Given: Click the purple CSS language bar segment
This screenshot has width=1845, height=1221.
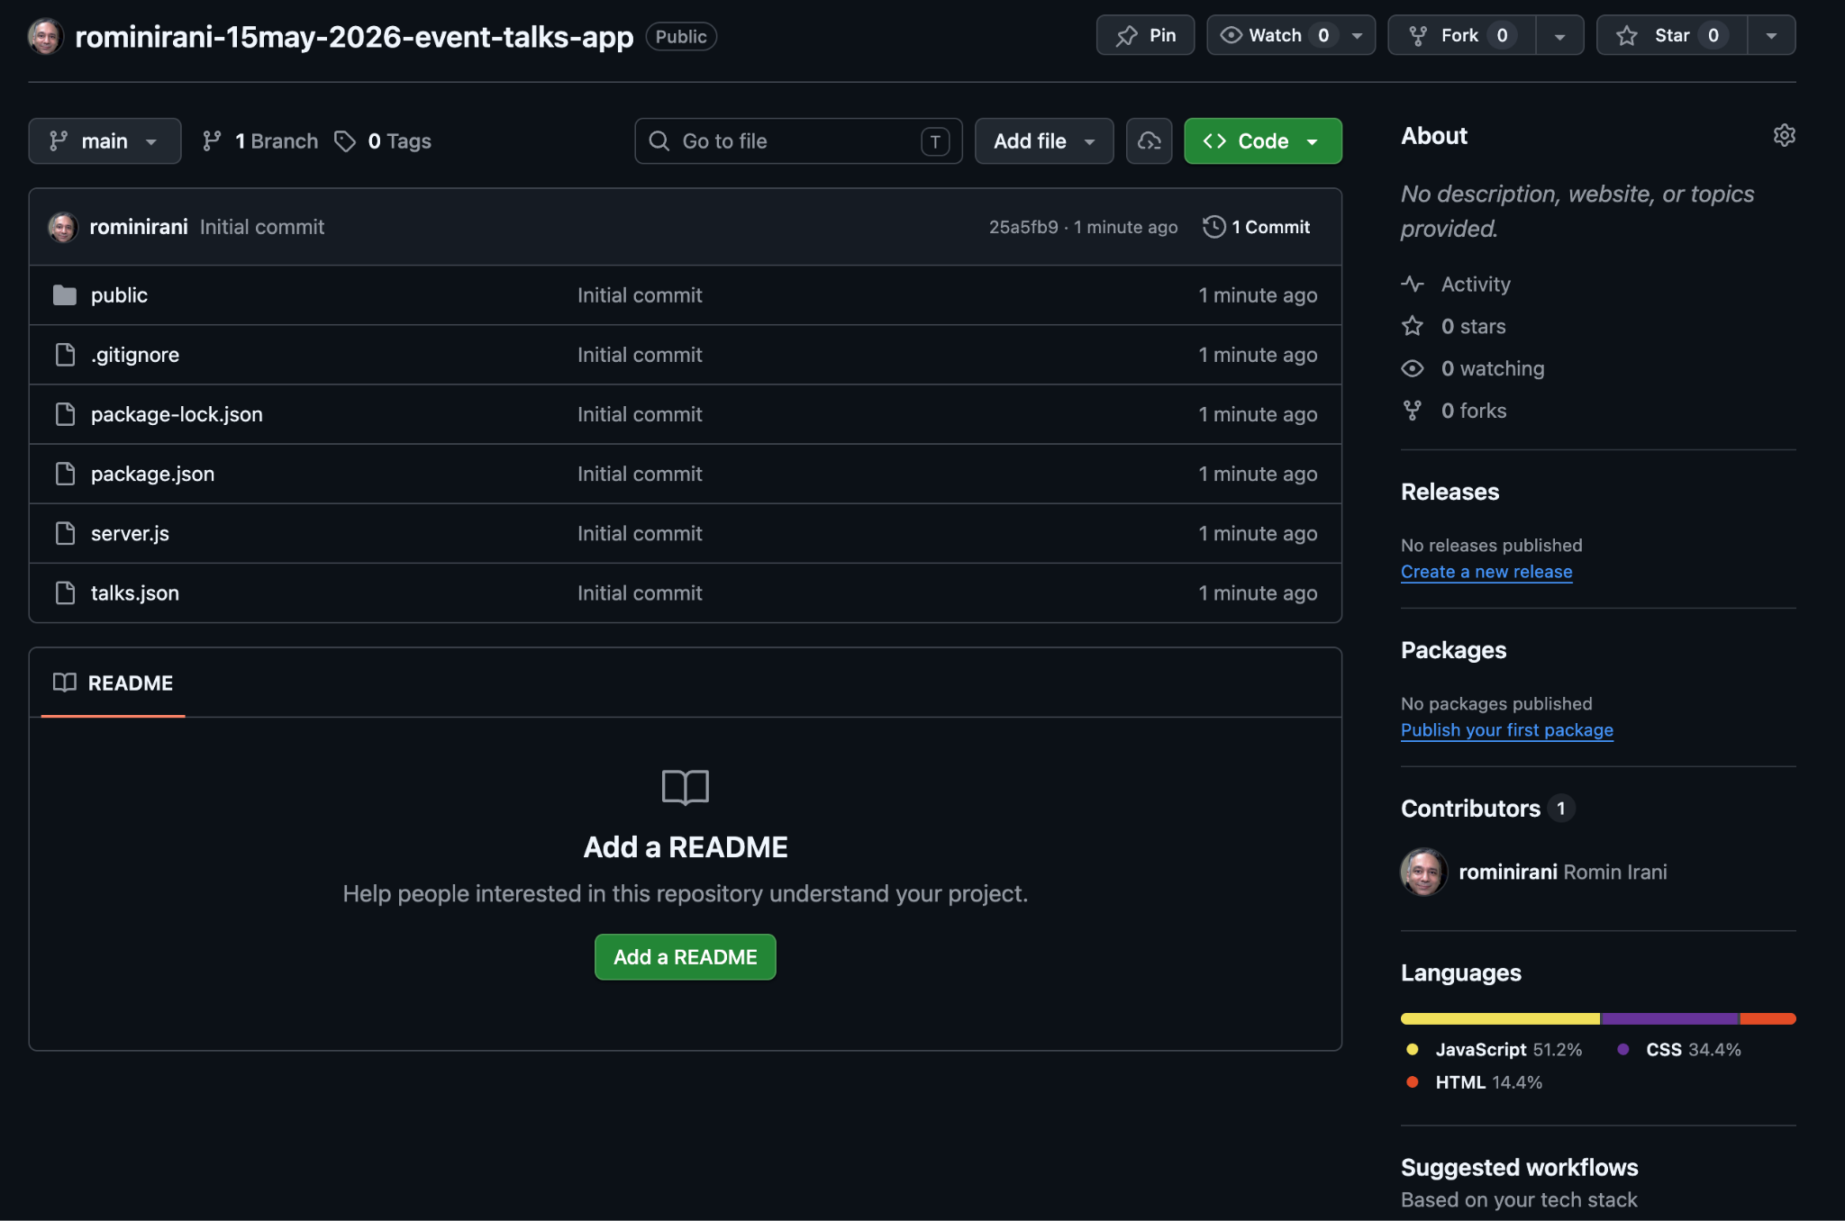Looking at the screenshot, I should [x=1670, y=1018].
